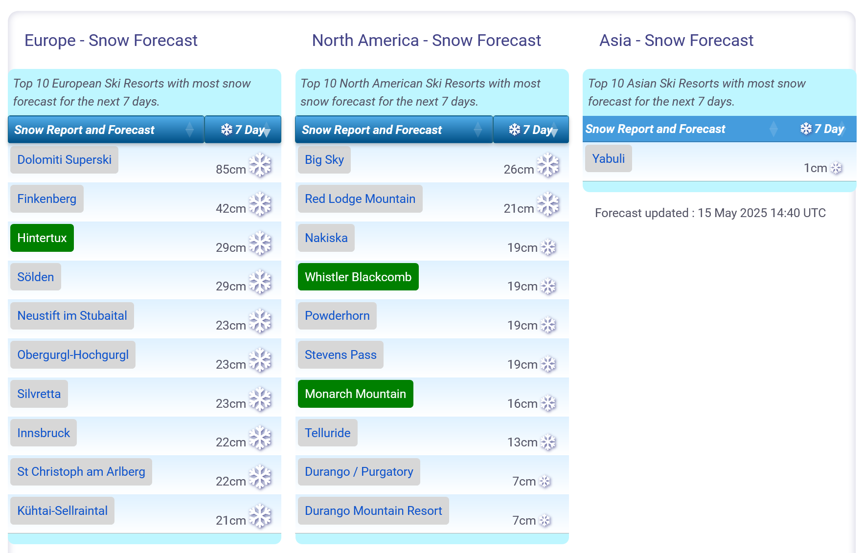Open Monarch Mountain snow report
The width and height of the screenshot is (863, 553).
click(x=355, y=394)
